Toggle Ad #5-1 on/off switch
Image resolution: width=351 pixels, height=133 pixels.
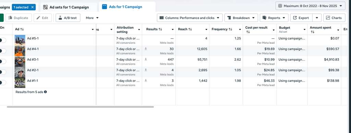(3, 40)
